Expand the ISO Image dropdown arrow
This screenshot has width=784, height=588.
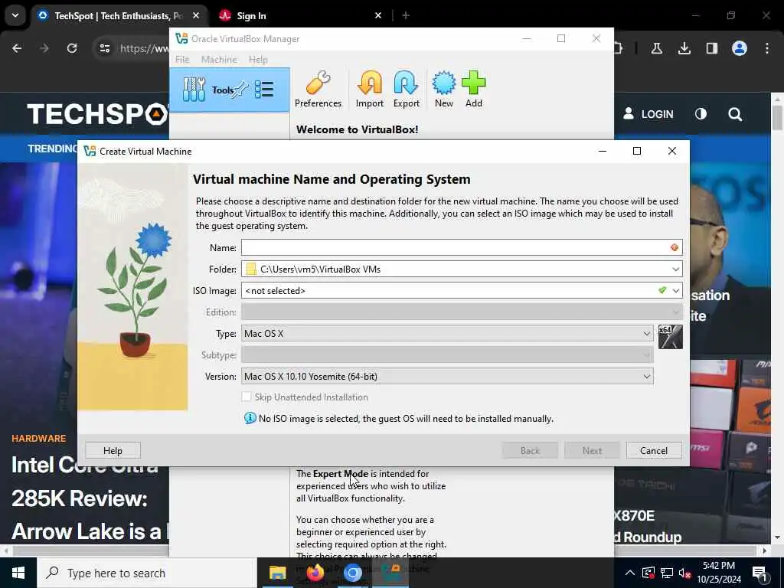675,290
